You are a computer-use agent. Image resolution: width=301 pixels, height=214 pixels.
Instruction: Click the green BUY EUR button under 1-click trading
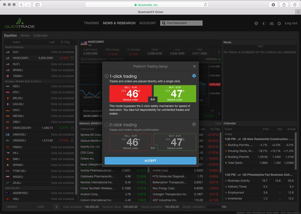(x=175, y=94)
